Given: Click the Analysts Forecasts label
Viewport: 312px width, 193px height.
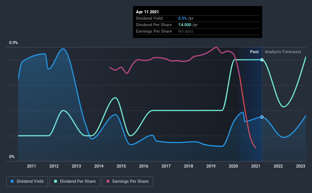Looking at the screenshot, I should pos(283,52).
